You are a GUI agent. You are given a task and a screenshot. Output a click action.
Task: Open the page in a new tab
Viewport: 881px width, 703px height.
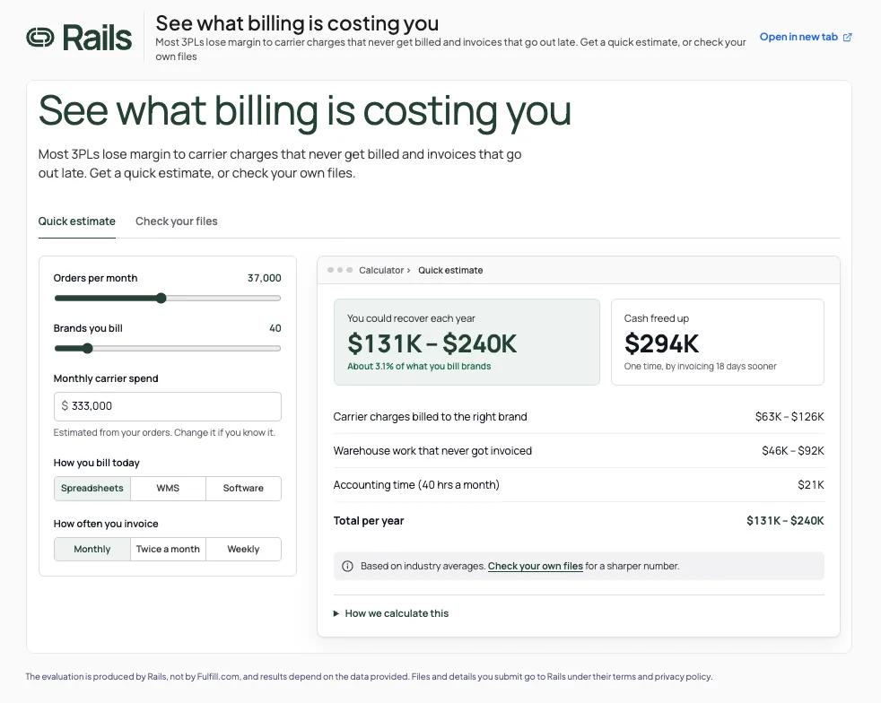click(x=805, y=37)
